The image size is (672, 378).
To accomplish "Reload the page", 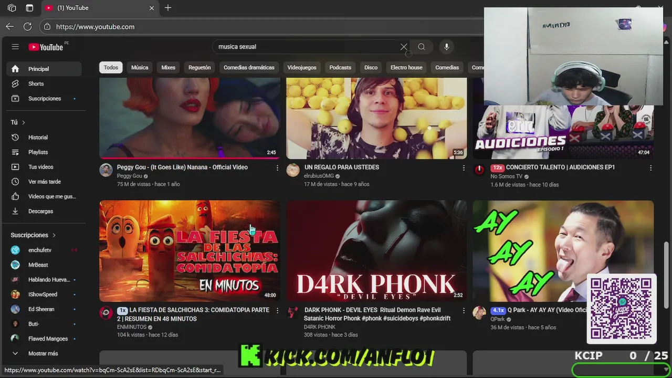I will (27, 26).
